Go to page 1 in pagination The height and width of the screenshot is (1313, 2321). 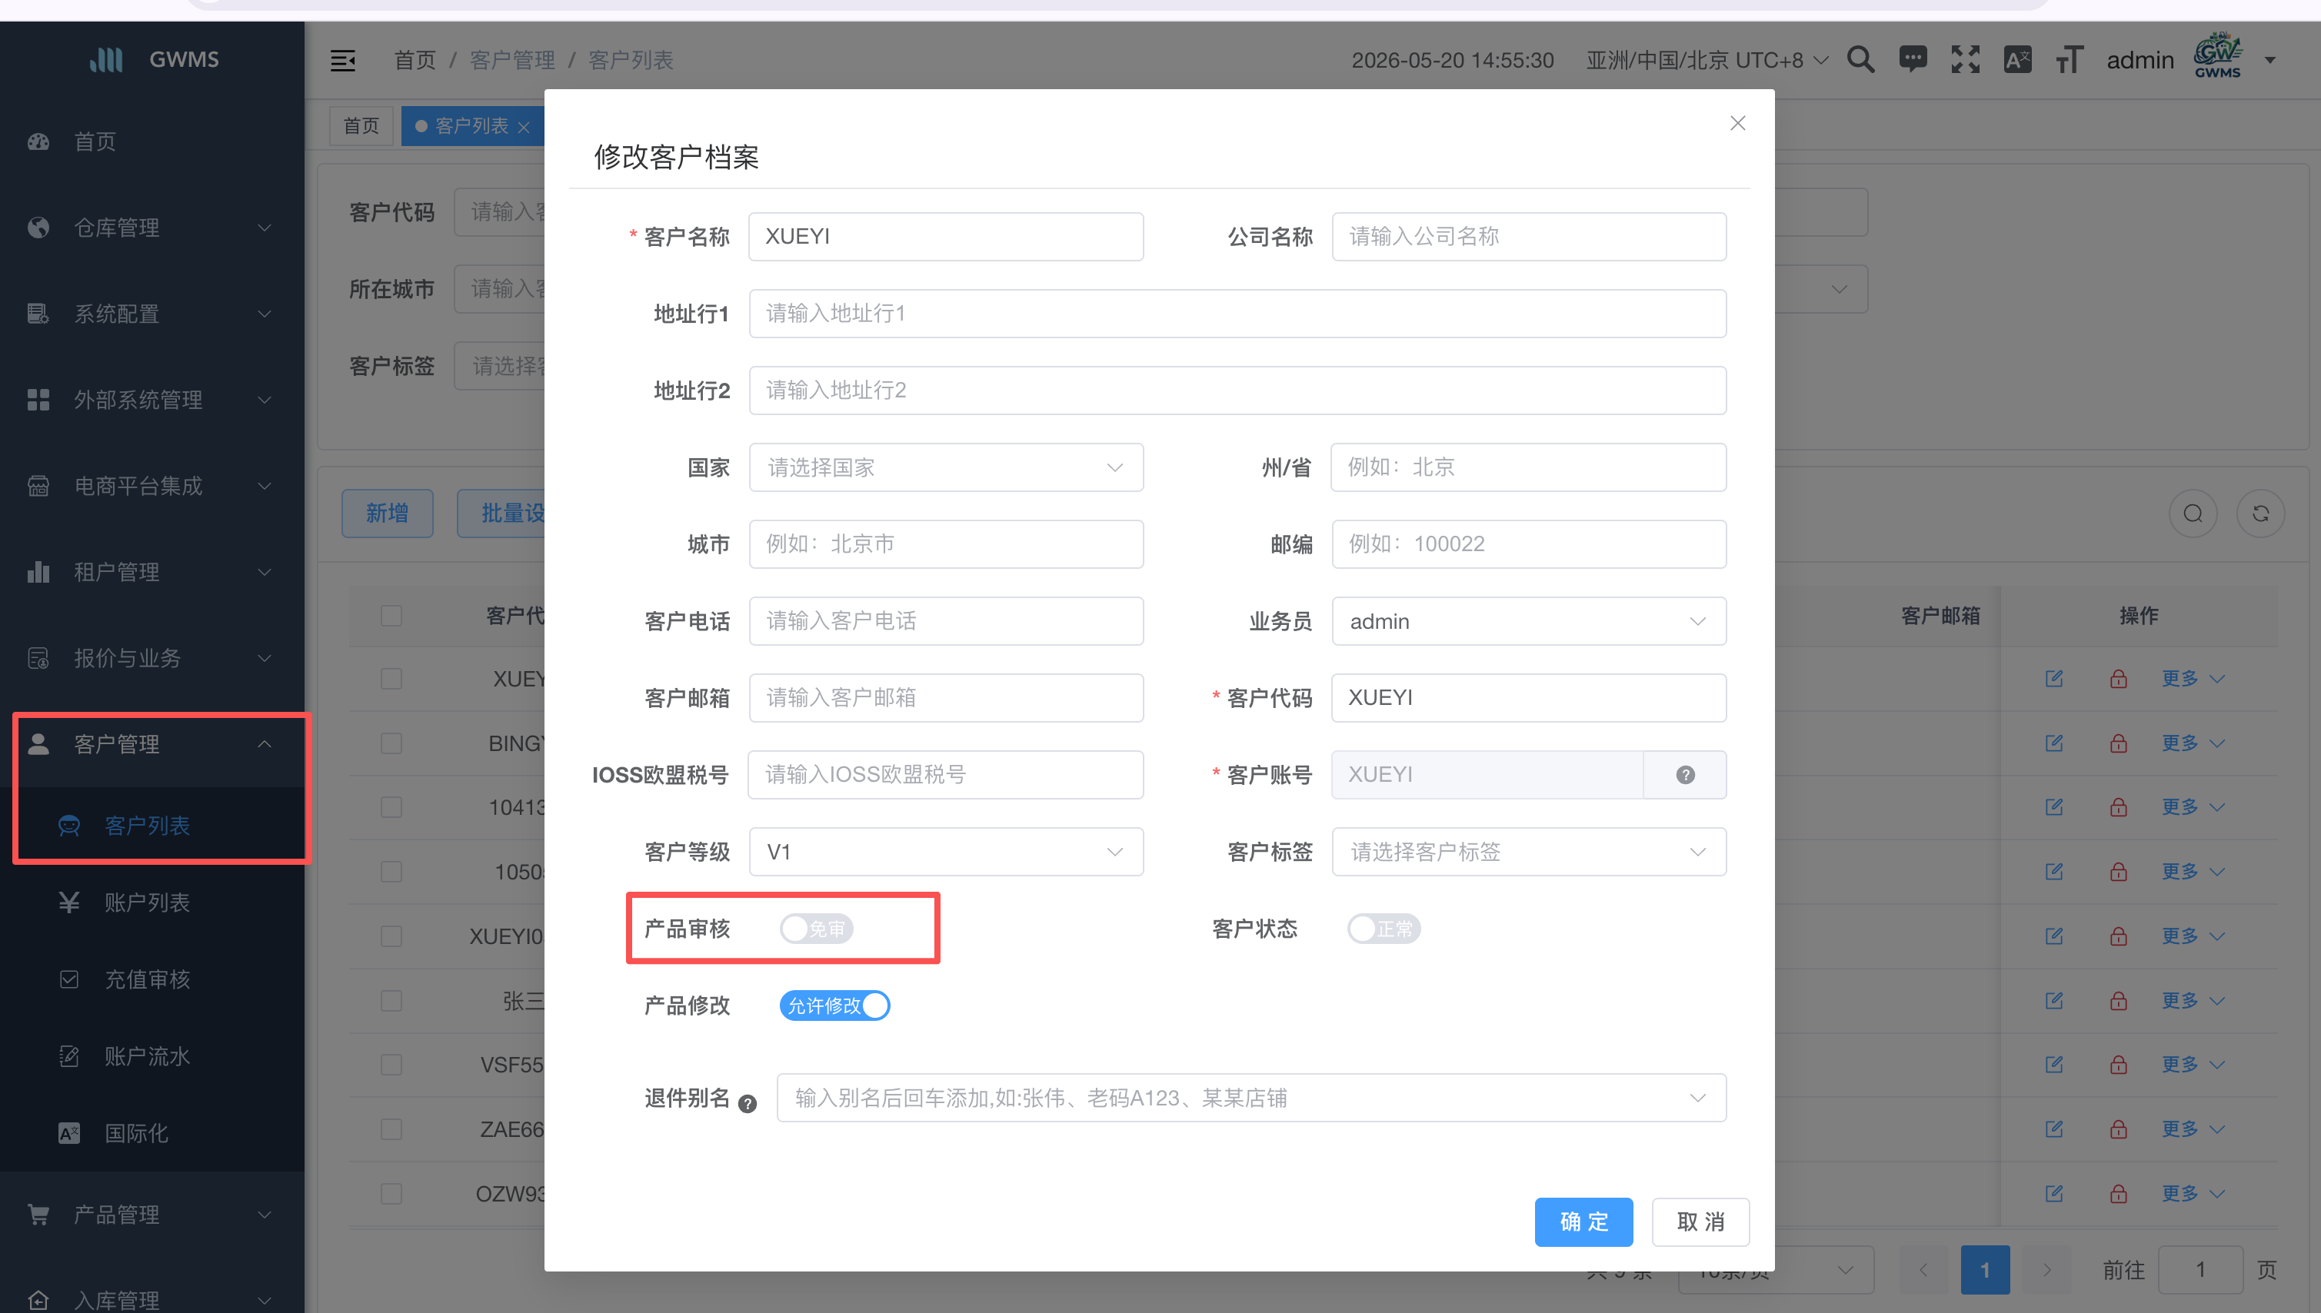[1984, 1270]
